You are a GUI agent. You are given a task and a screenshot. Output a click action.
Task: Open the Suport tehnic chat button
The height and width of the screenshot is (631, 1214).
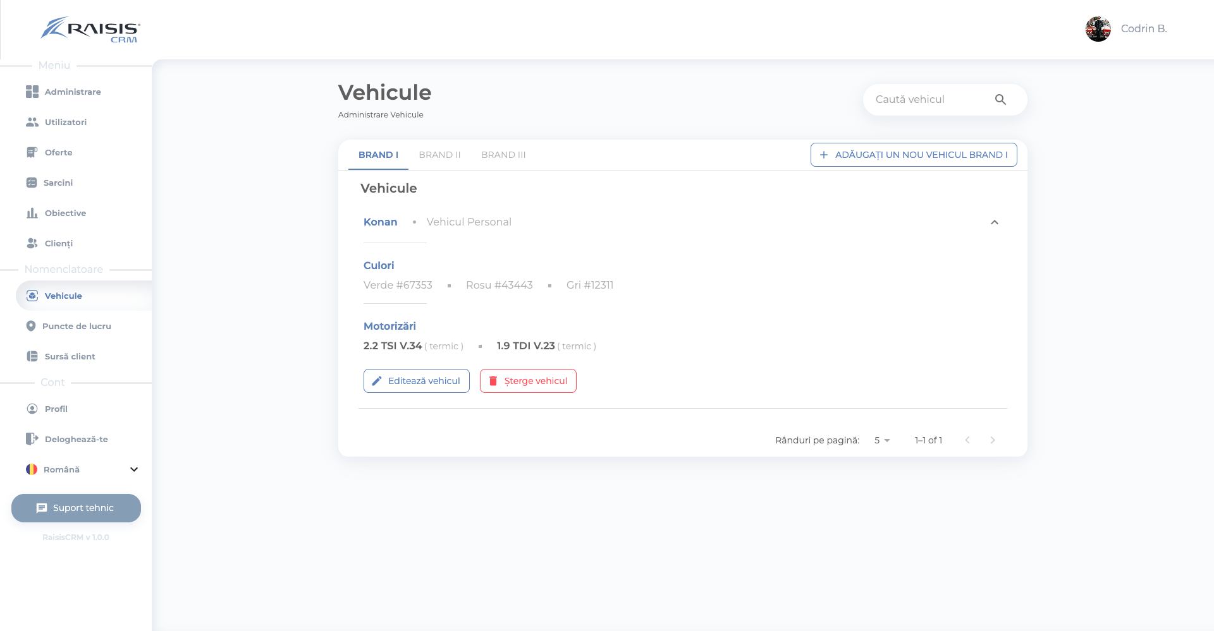point(76,508)
